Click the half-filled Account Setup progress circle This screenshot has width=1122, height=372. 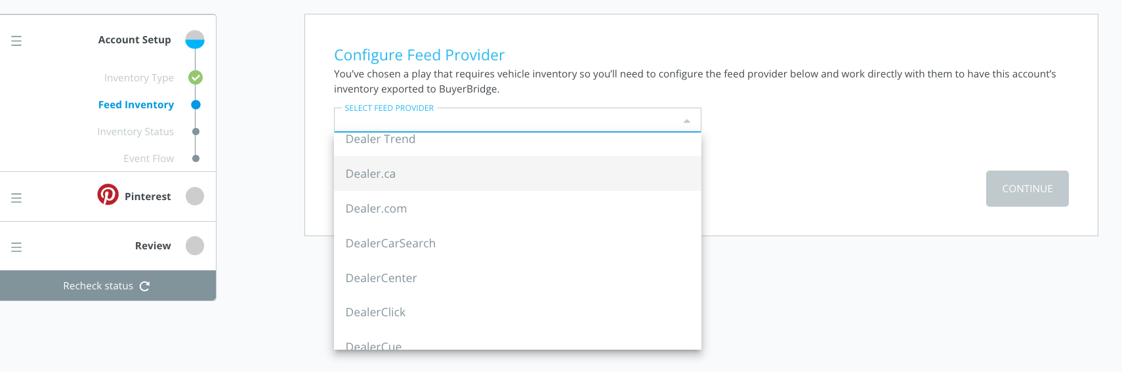coord(195,40)
